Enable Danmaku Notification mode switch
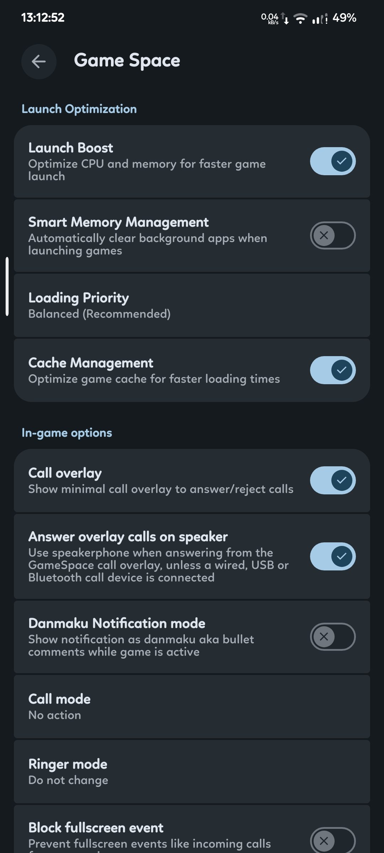The height and width of the screenshot is (853, 384). [x=333, y=637]
